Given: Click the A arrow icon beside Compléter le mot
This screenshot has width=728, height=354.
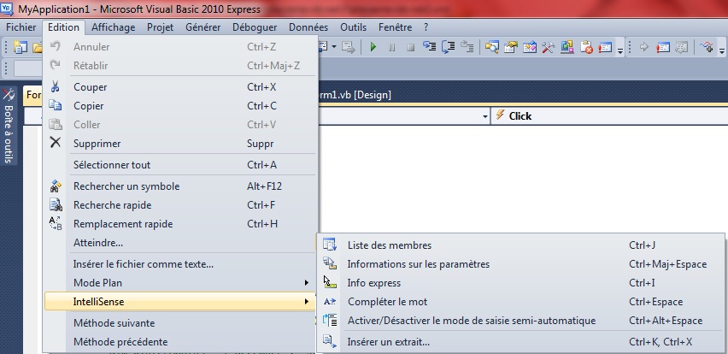Looking at the screenshot, I should pyautogui.click(x=330, y=302).
